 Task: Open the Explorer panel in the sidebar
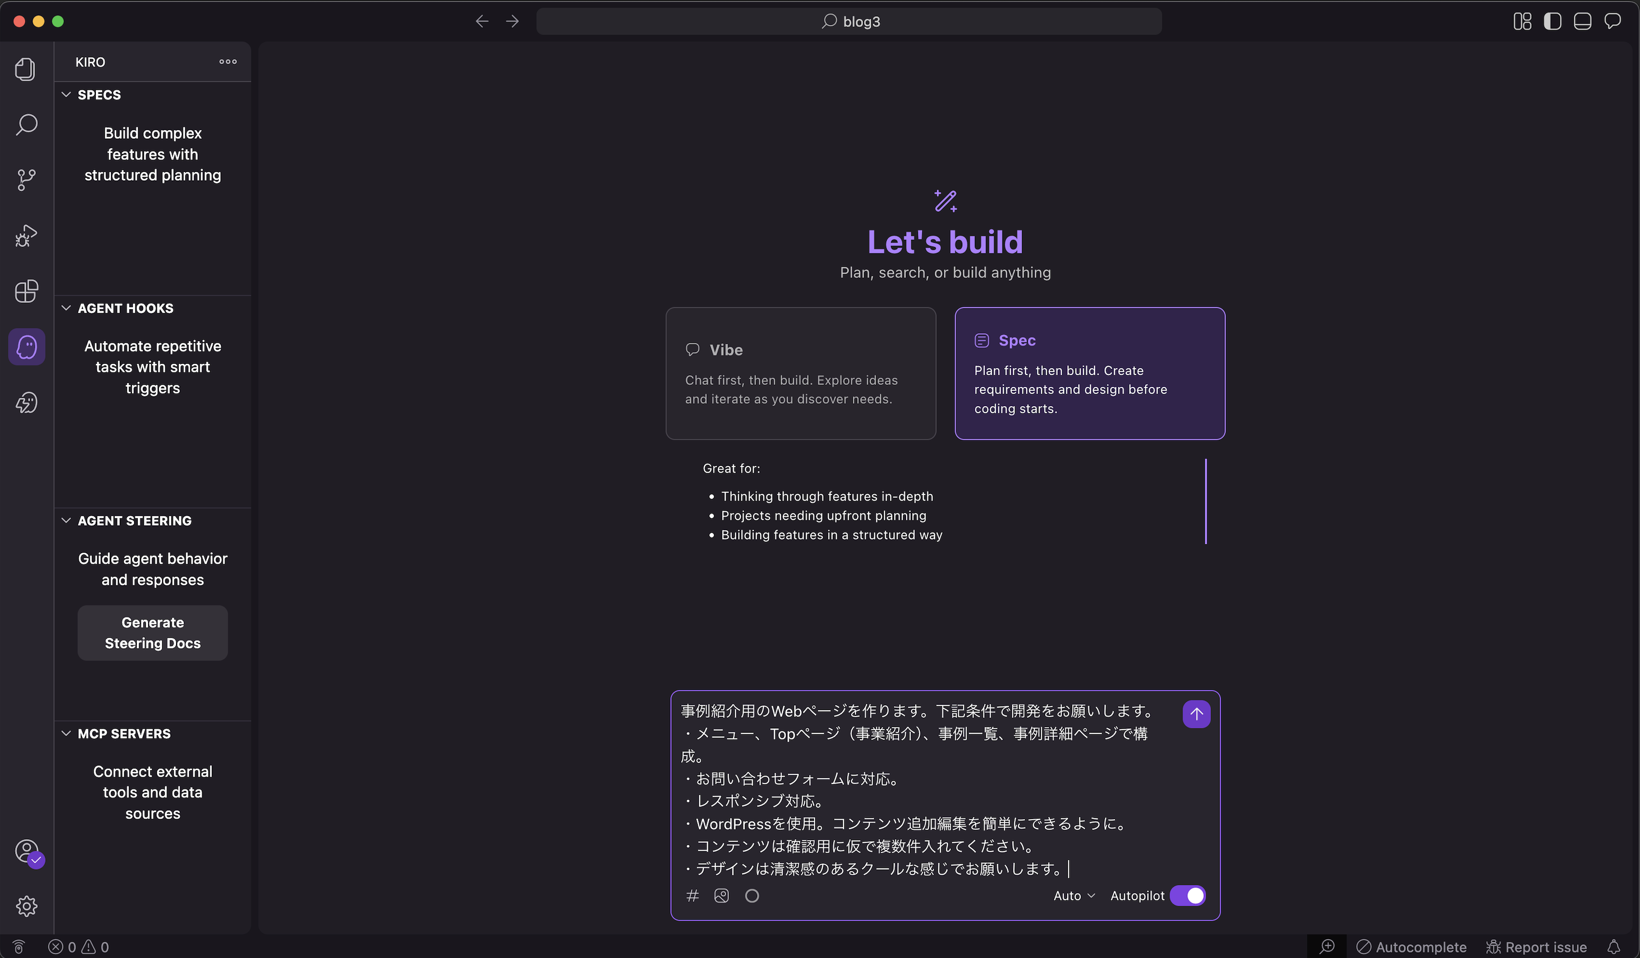click(x=25, y=69)
